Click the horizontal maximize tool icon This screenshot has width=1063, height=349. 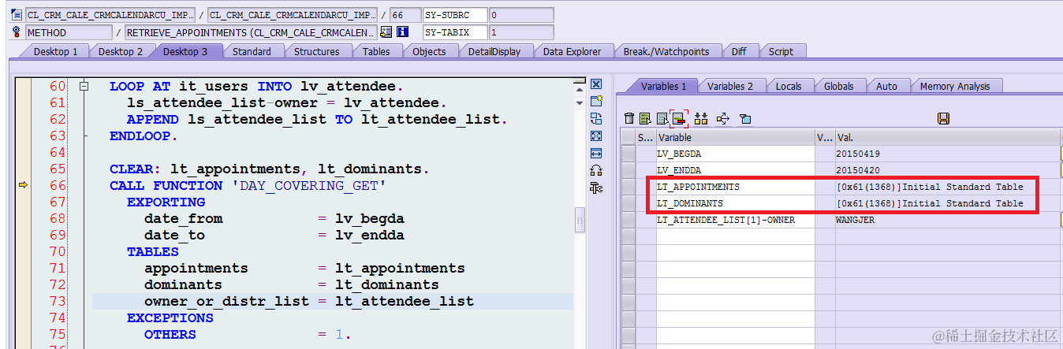596,153
